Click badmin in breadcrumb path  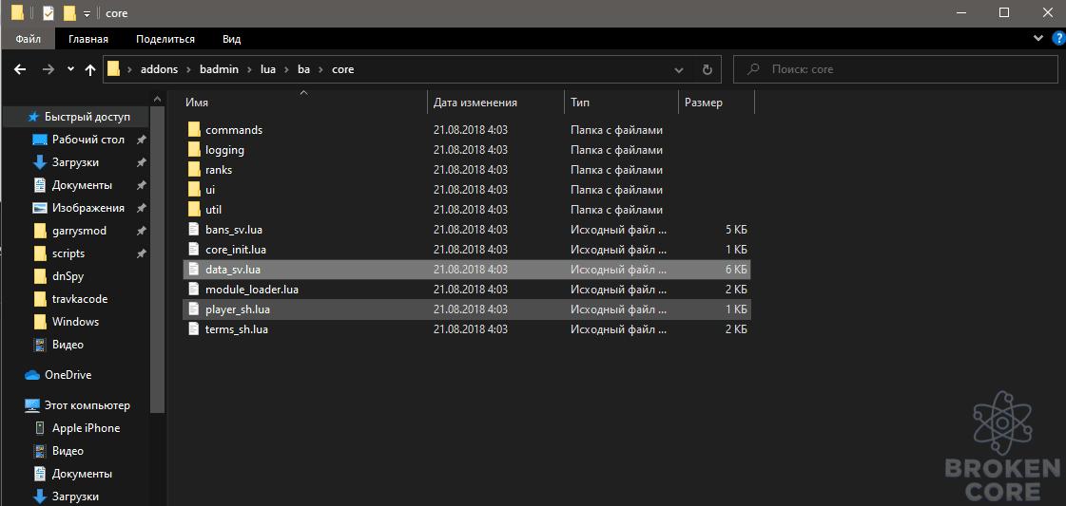219,69
